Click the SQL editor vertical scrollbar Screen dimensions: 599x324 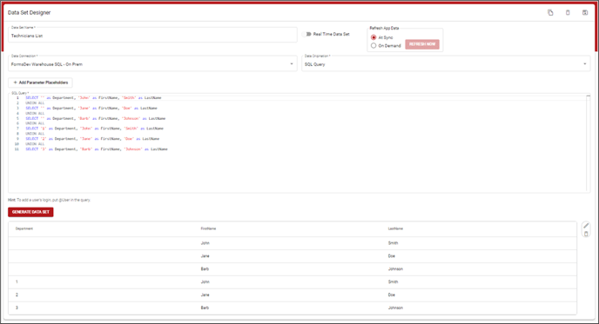[589, 143]
